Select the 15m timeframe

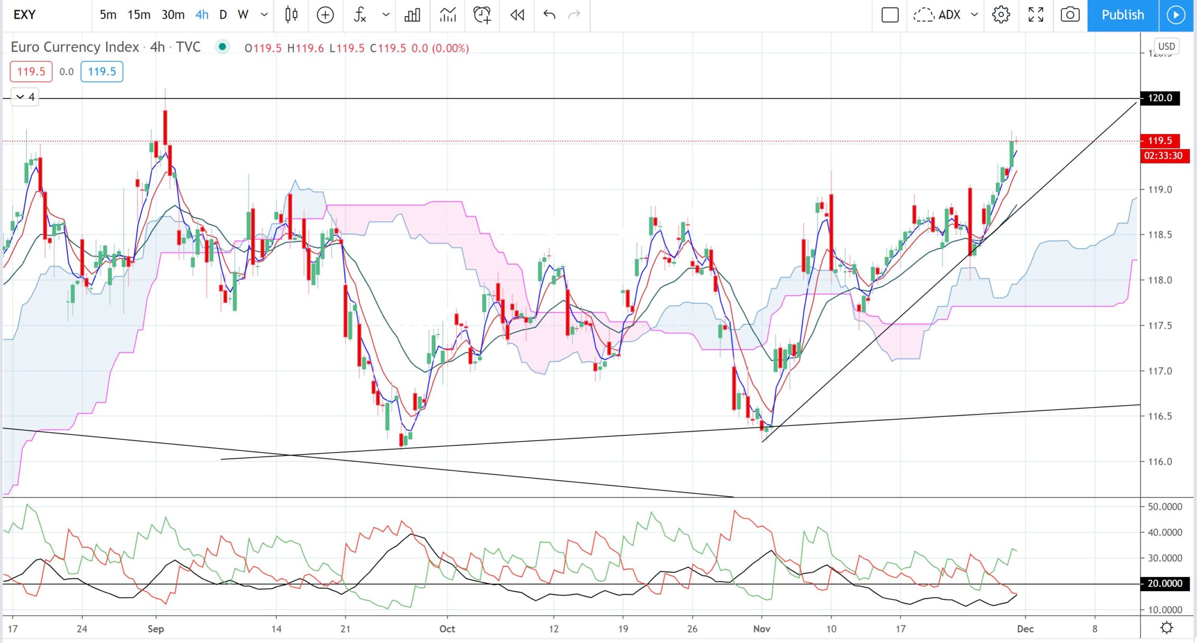(139, 15)
